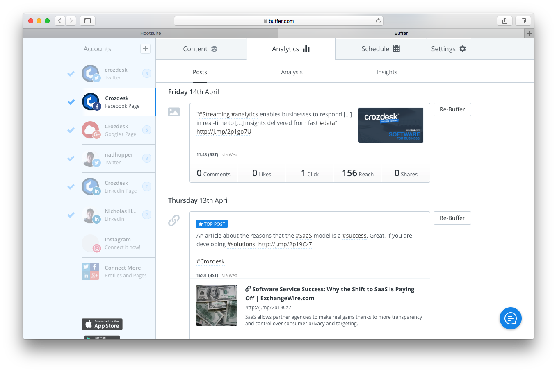Click link post type icon for Thursday post
Screen dimensions: 557x372
174,220
